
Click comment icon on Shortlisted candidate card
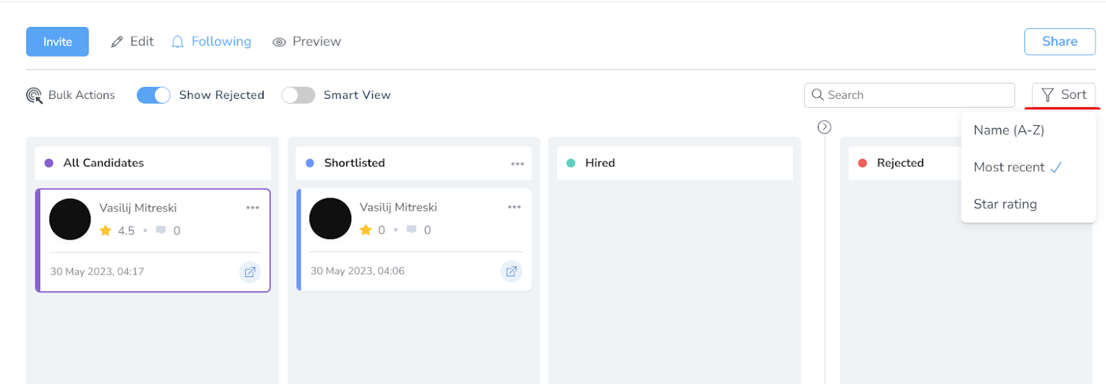411,230
